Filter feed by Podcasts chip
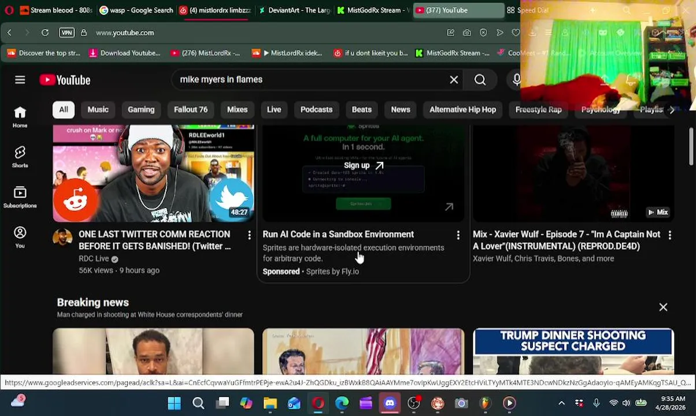Viewport: 696px width, 416px height. tap(316, 110)
